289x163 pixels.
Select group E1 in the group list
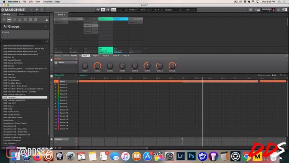click(x=121, y=50)
